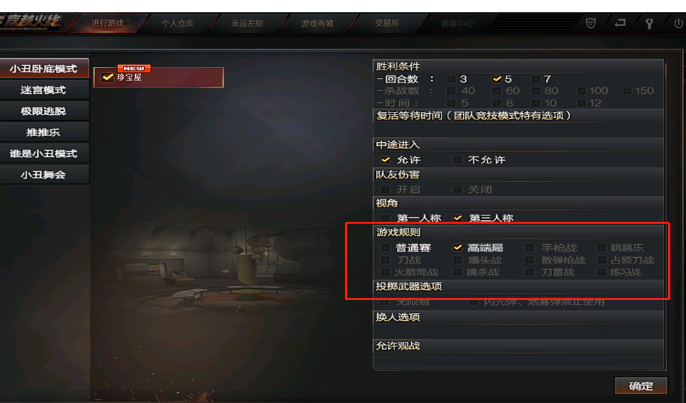Select 7 rounds checkbox
This screenshot has width=686, height=403.
pyautogui.click(x=535, y=79)
